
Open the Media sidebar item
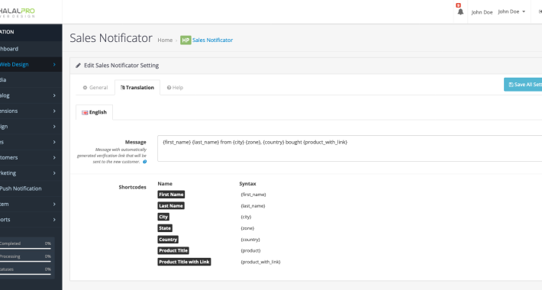coord(31,80)
